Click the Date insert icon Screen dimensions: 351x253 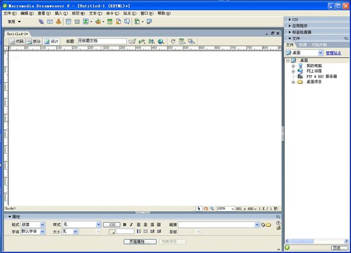110,22
